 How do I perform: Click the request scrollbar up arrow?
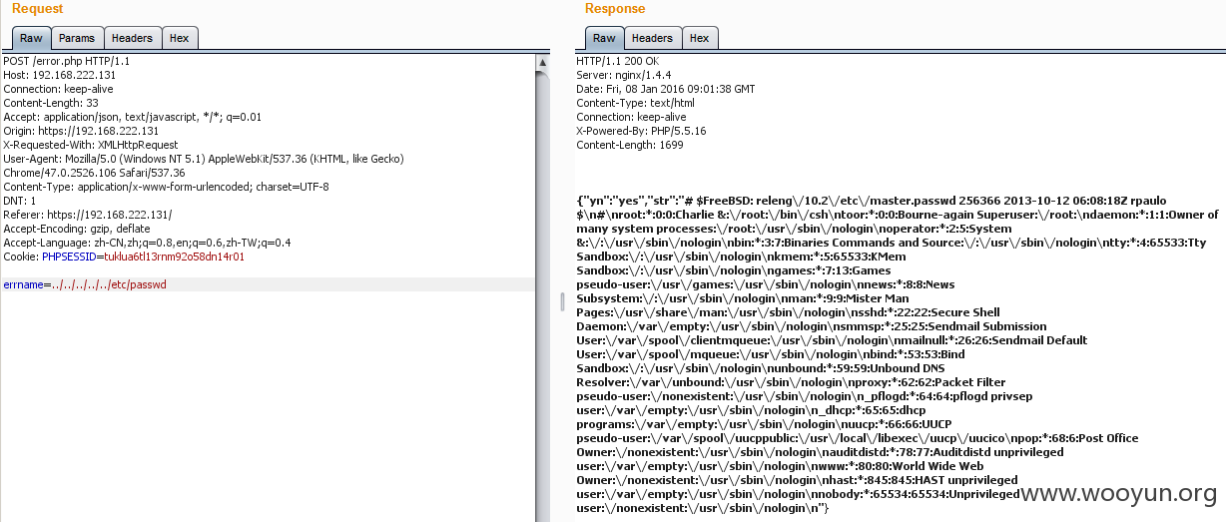[x=543, y=61]
